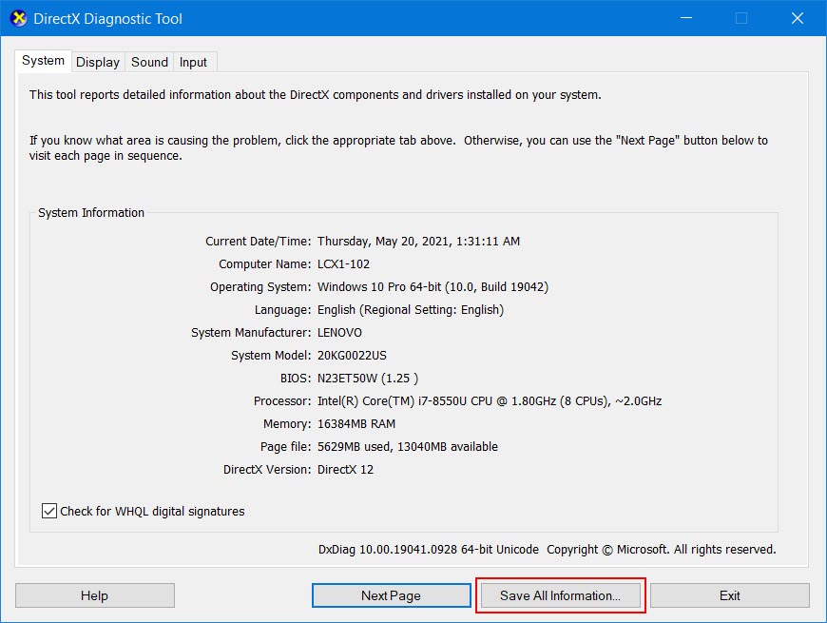
Task: Close the window with the X button
Action: tap(797, 18)
